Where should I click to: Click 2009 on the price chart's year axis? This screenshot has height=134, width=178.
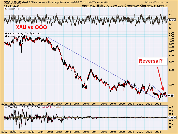pyautogui.click(x=22, y=104)
